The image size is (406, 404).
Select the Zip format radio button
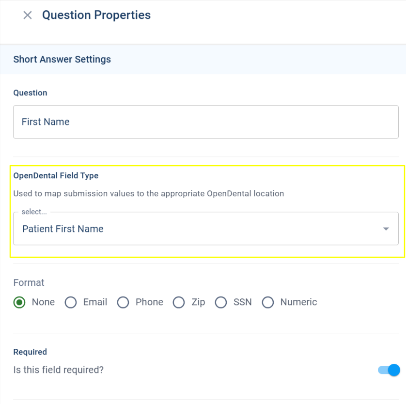pyautogui.click(x=179, y=302)
